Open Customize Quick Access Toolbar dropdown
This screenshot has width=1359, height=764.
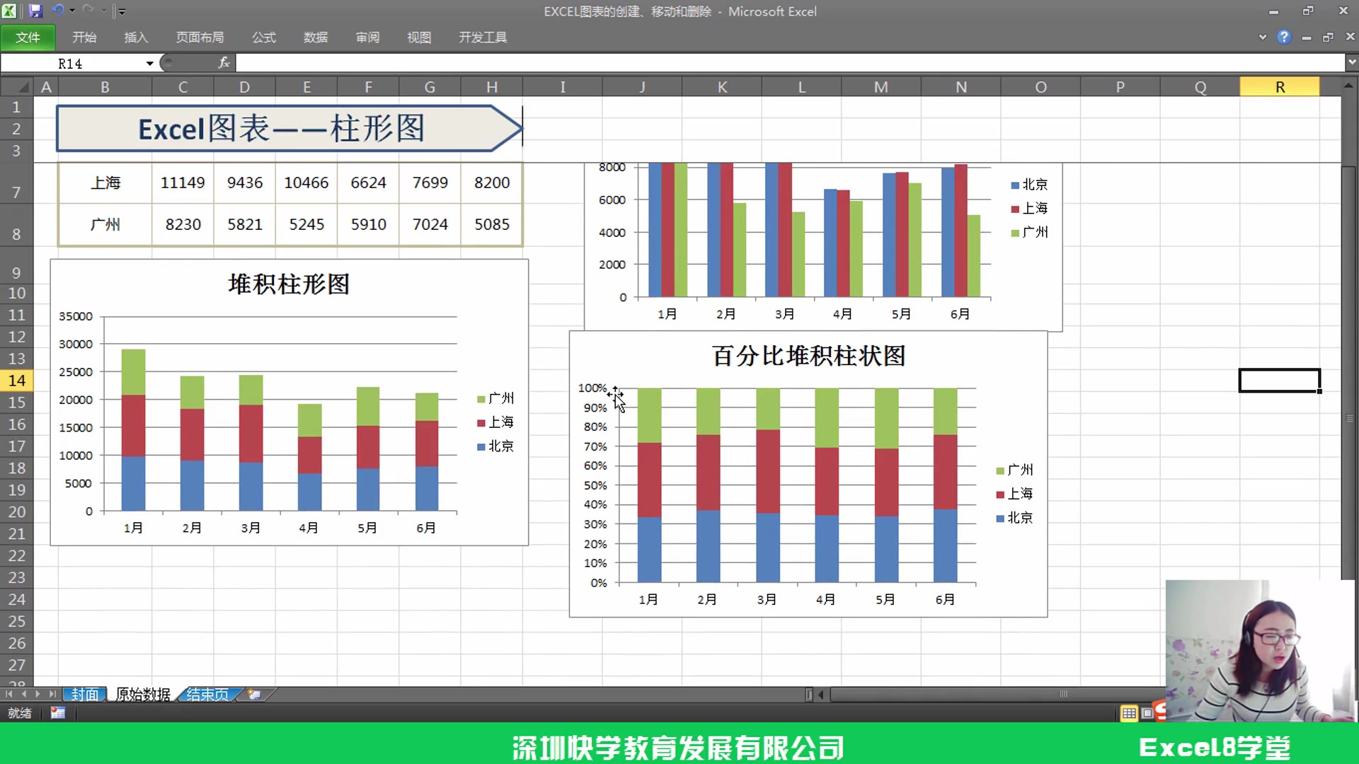(122, 11)
